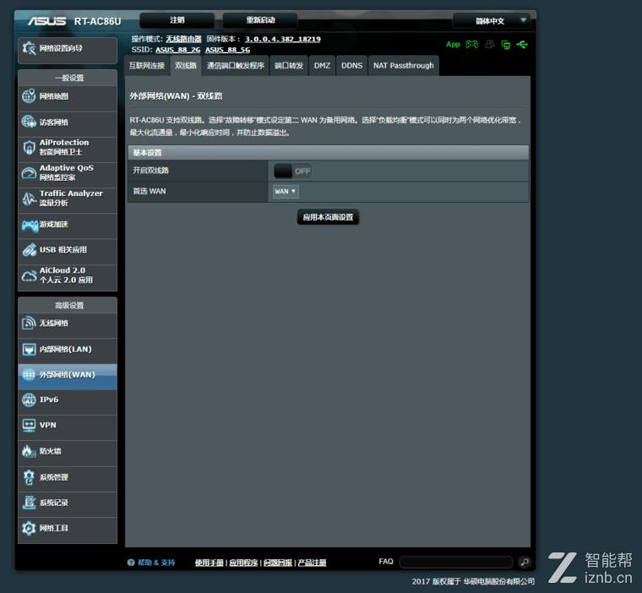The height and width of the screenshot is (593, 642).
Task: Open the 网络地图 network map page
Action: click(x=68, y=97)
